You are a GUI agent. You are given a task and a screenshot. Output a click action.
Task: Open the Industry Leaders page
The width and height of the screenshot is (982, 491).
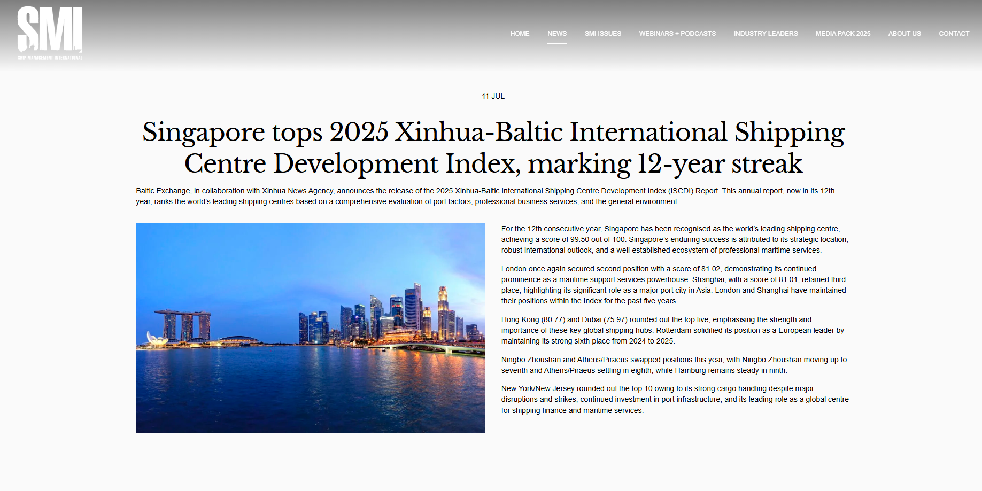click(765, 34)
